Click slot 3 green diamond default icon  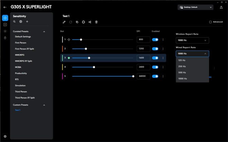[x=69, y=58]
